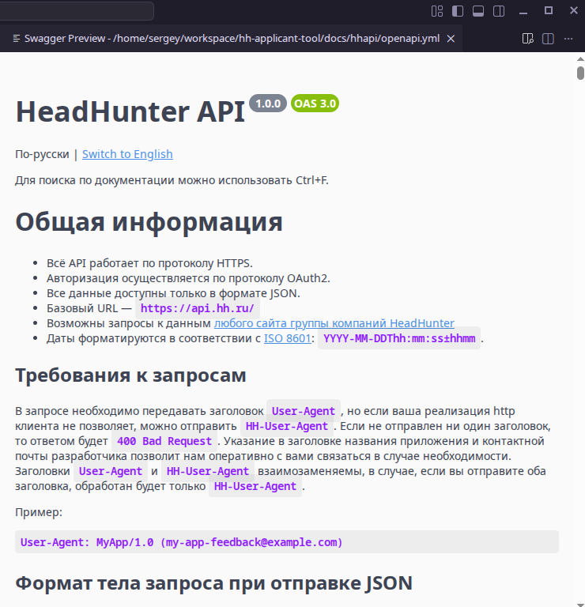The width and height of the screenshot is (585, 607).
Task: Click the https://api.hh.ru/ base URL code
Action: [198, 308]
